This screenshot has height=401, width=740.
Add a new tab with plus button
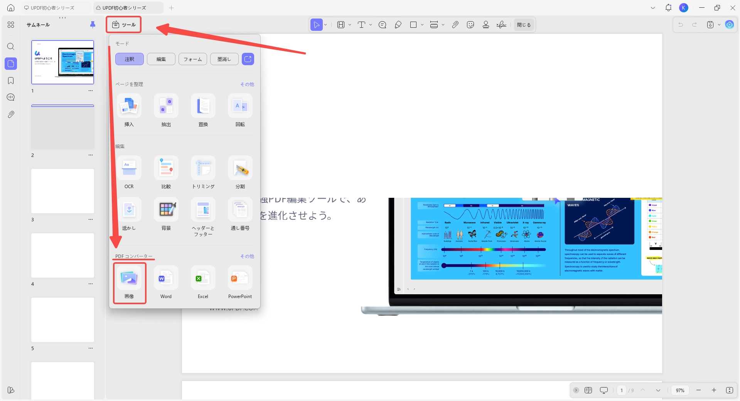(x=172, y=8)
